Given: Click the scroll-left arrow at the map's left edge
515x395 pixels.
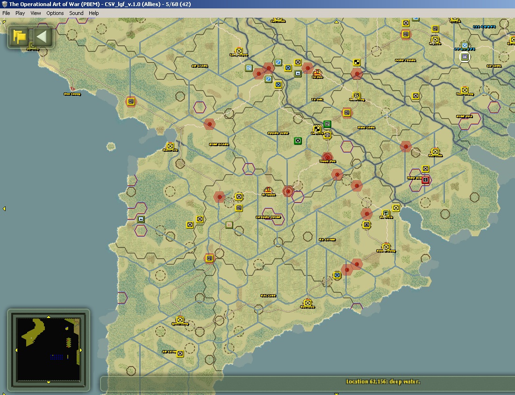Looking at the screenshot, I should click(4, 209).
